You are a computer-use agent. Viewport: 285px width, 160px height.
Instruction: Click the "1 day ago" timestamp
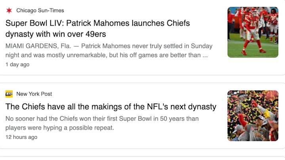click(17, 64)
